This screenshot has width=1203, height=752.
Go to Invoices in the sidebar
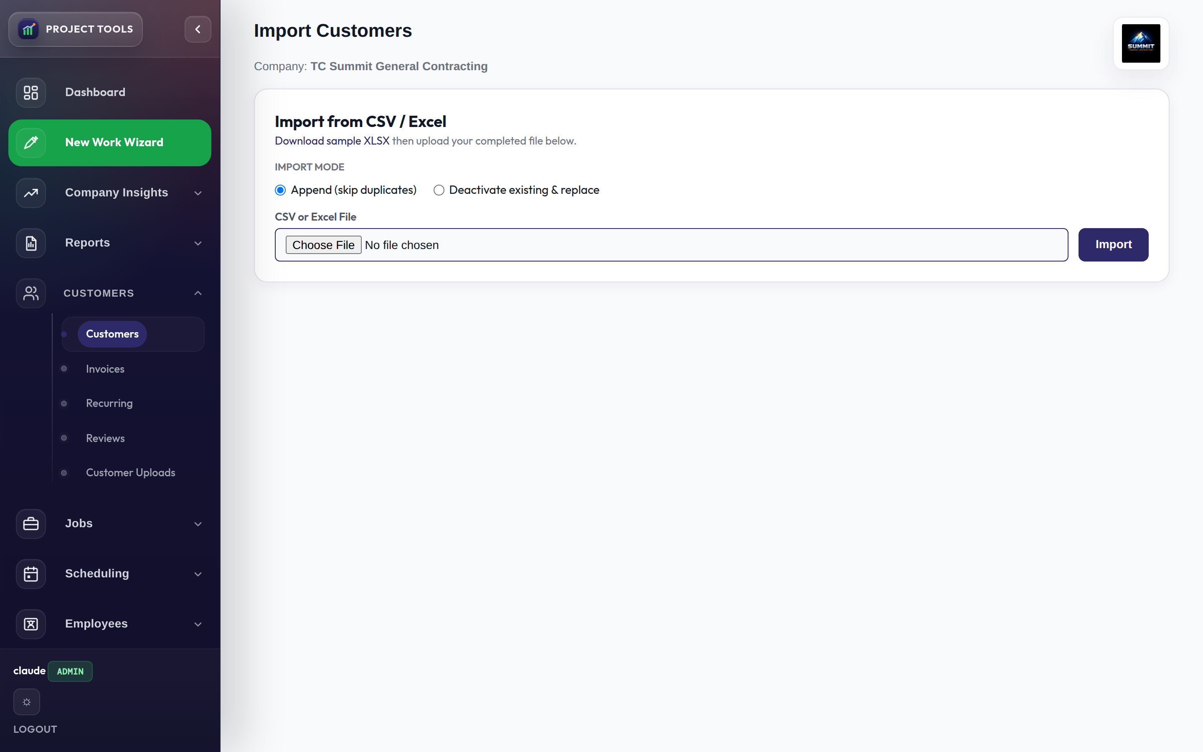coord(105,369)
